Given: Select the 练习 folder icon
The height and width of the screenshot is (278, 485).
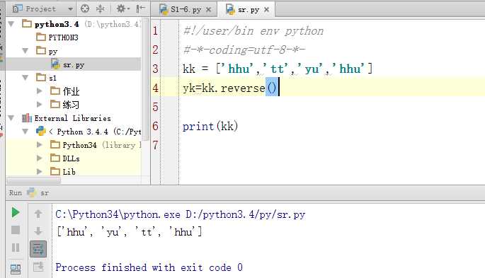Looking at the screenshot, I should pos(55,104).
